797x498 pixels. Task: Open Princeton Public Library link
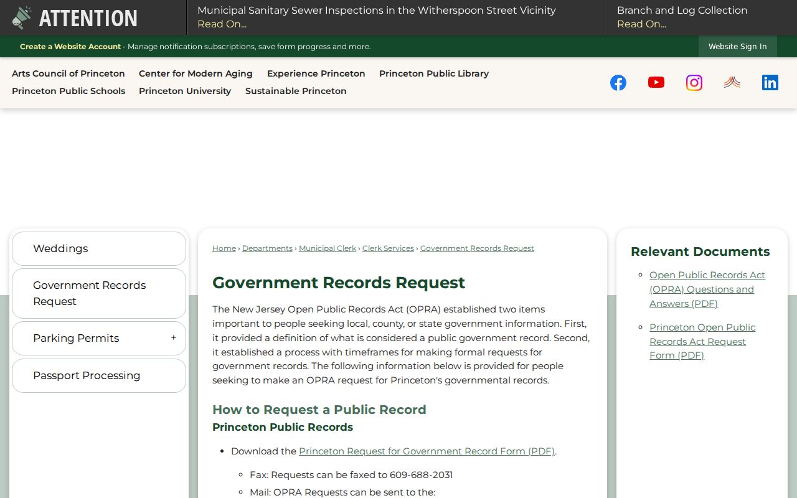click(x=434, y=73)
